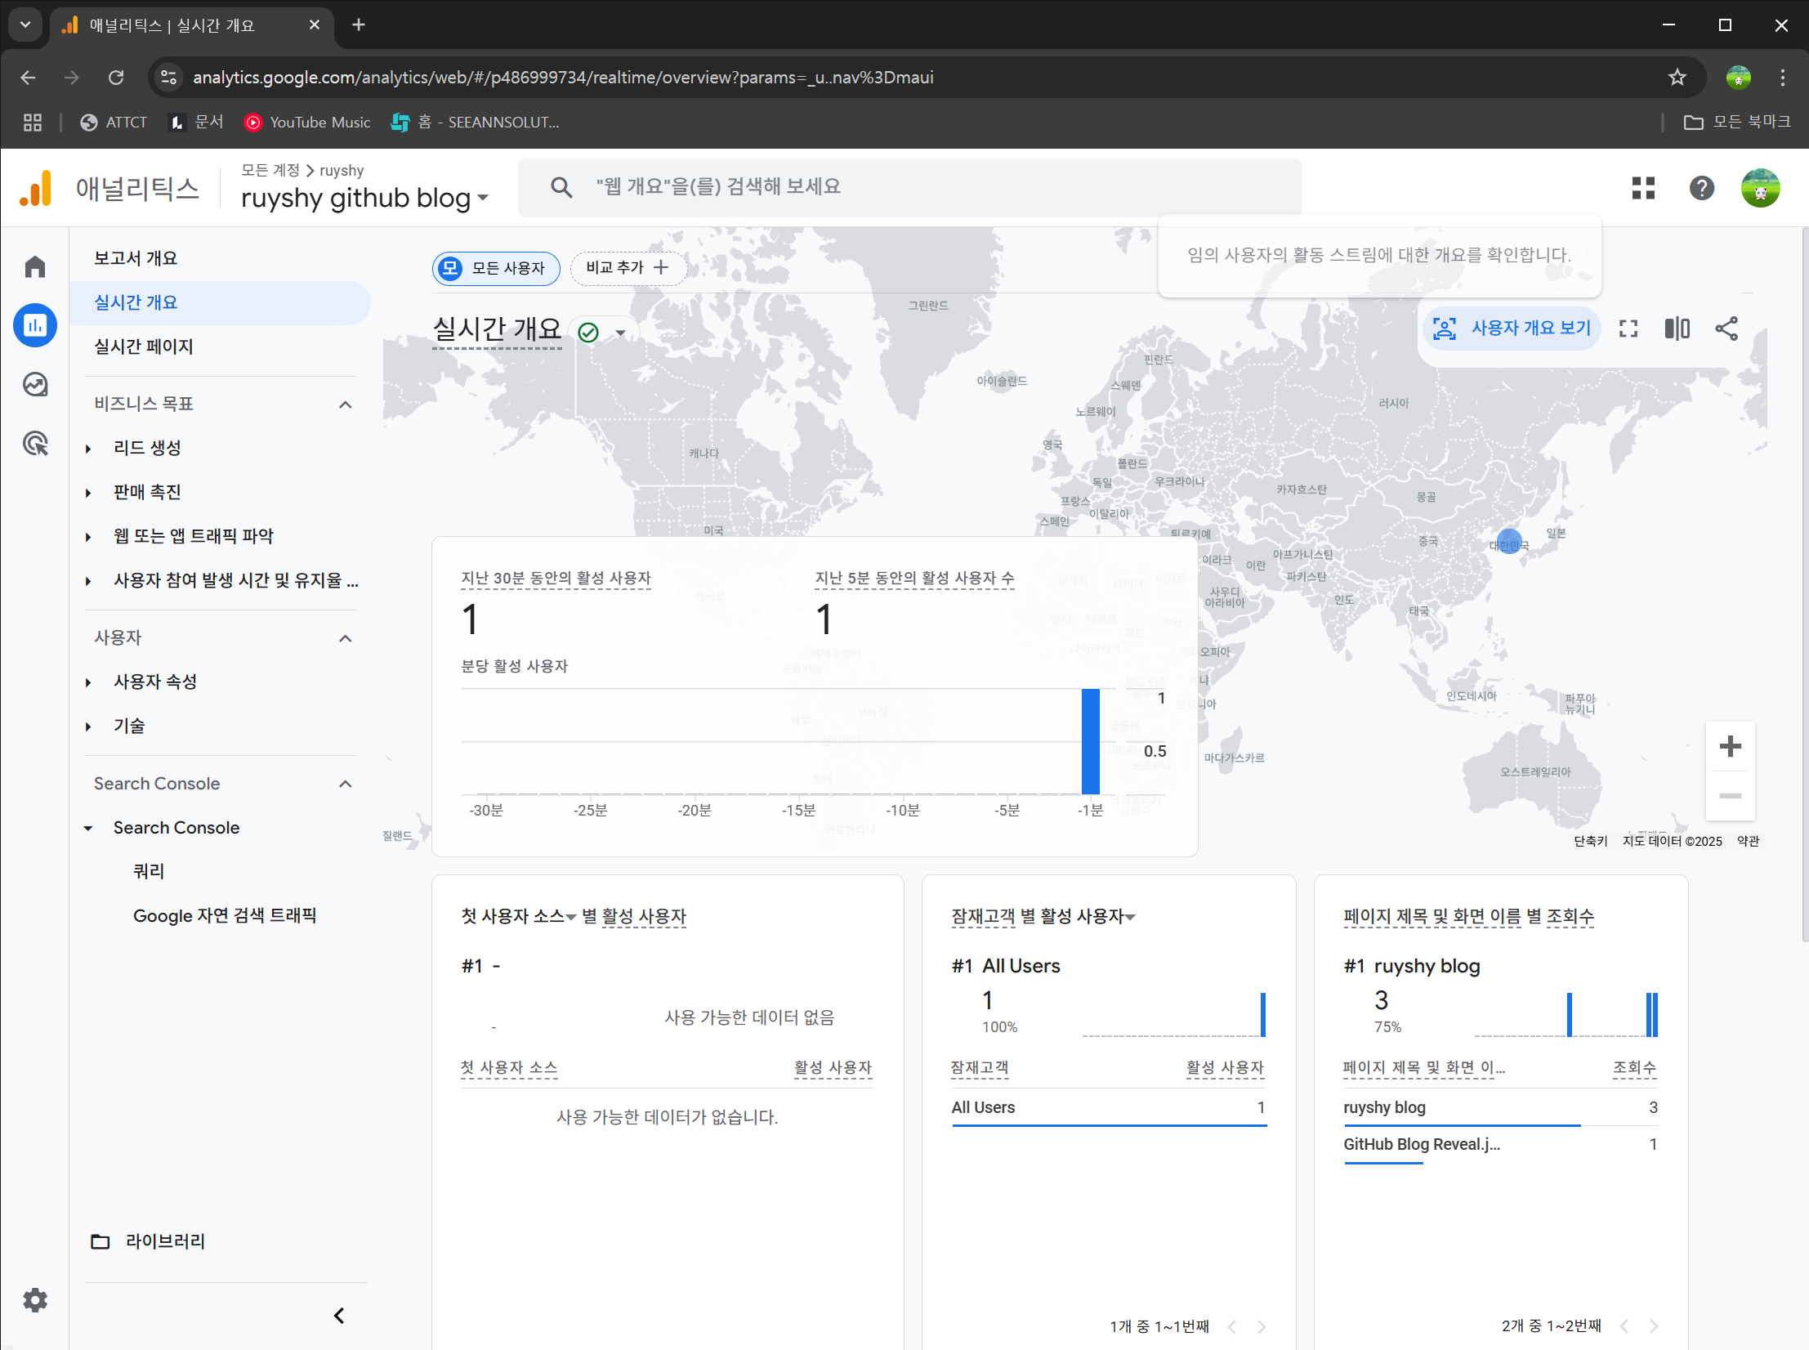The image size is (1809, 1350).
Task: Collapse the 비즈니스 목표 section
Action: tap(345, 405)
